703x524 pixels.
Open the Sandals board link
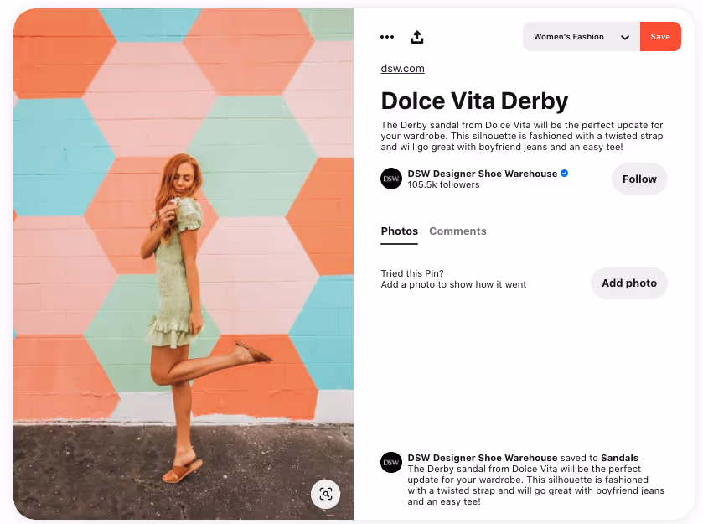(x=619, y=458)
